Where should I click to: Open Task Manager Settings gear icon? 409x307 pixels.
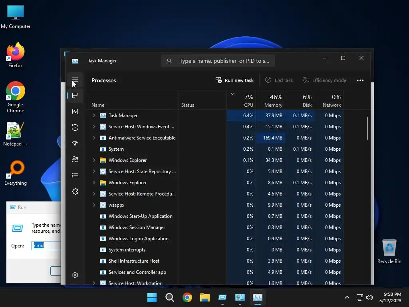pyautogui.click(x=75, y=275)
